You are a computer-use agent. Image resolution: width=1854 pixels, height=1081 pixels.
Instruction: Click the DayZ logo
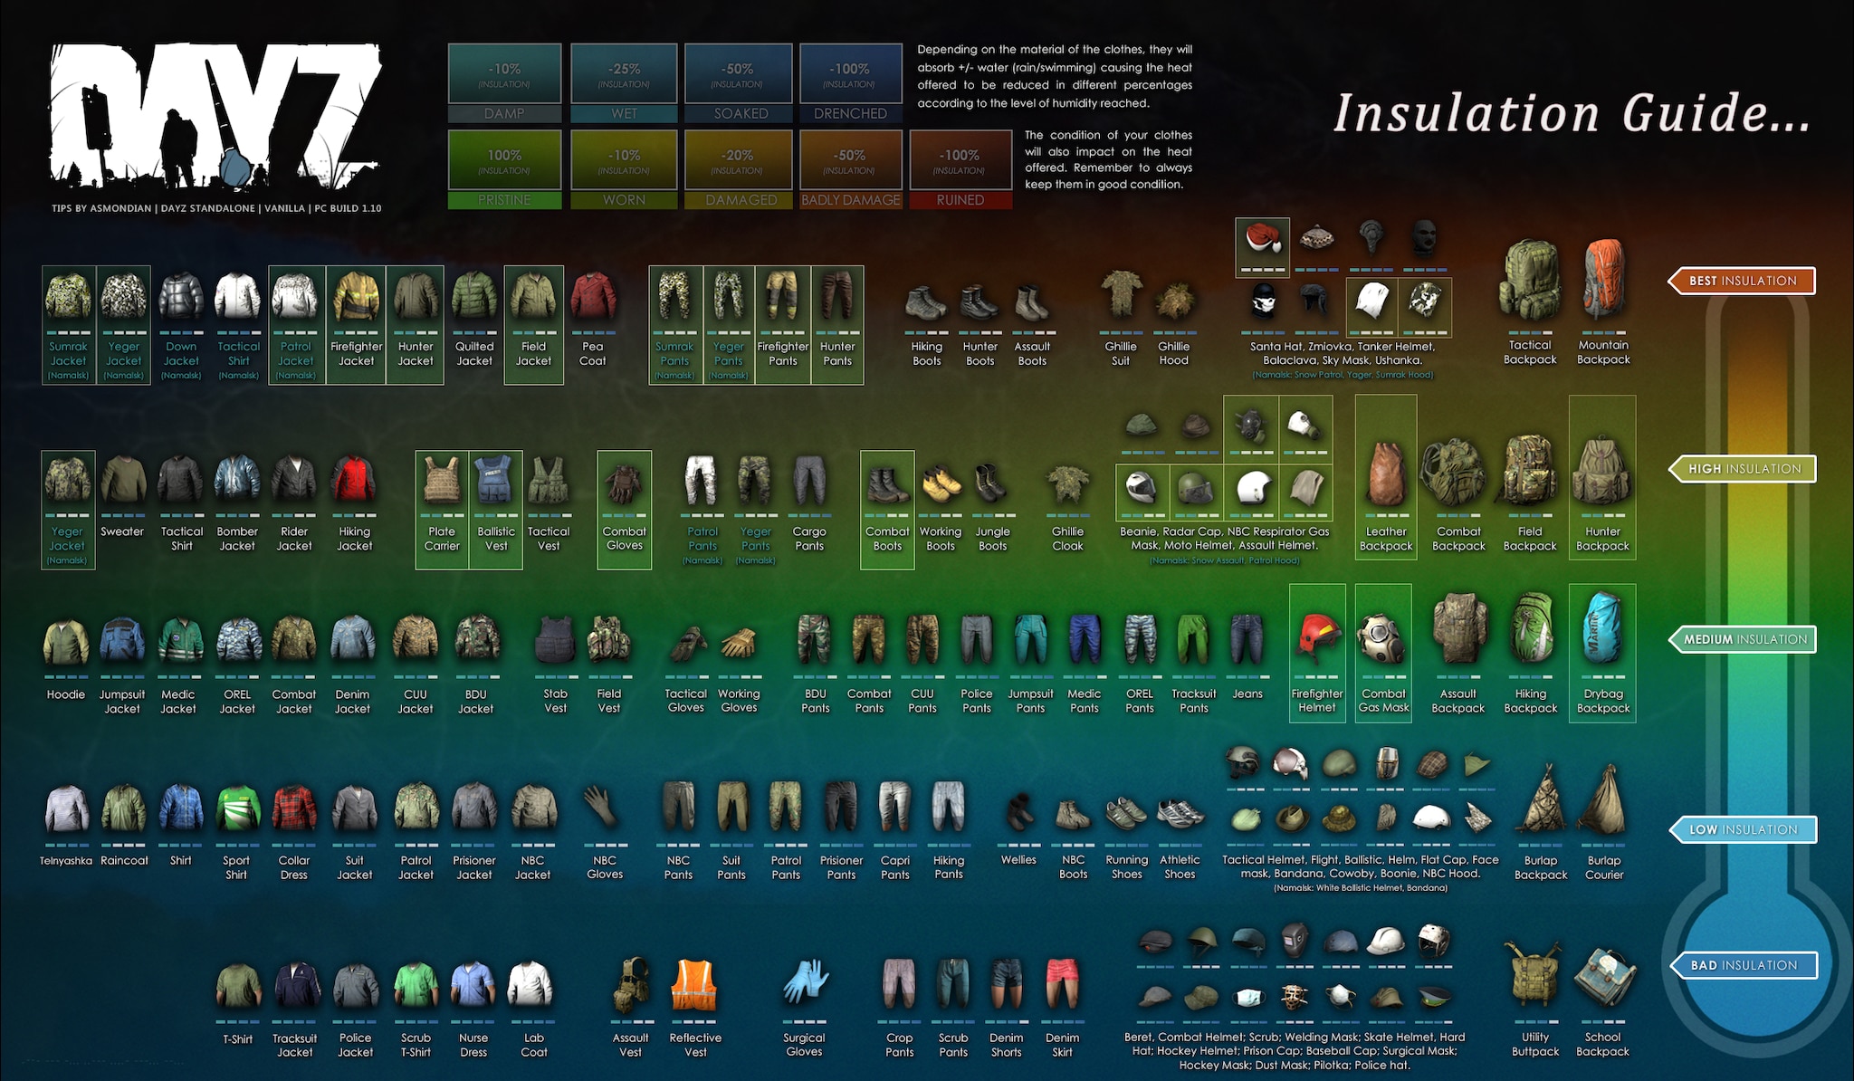coord(215,116)
